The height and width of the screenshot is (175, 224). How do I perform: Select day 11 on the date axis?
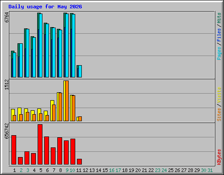pyautogui.click(x=79, y=170)
